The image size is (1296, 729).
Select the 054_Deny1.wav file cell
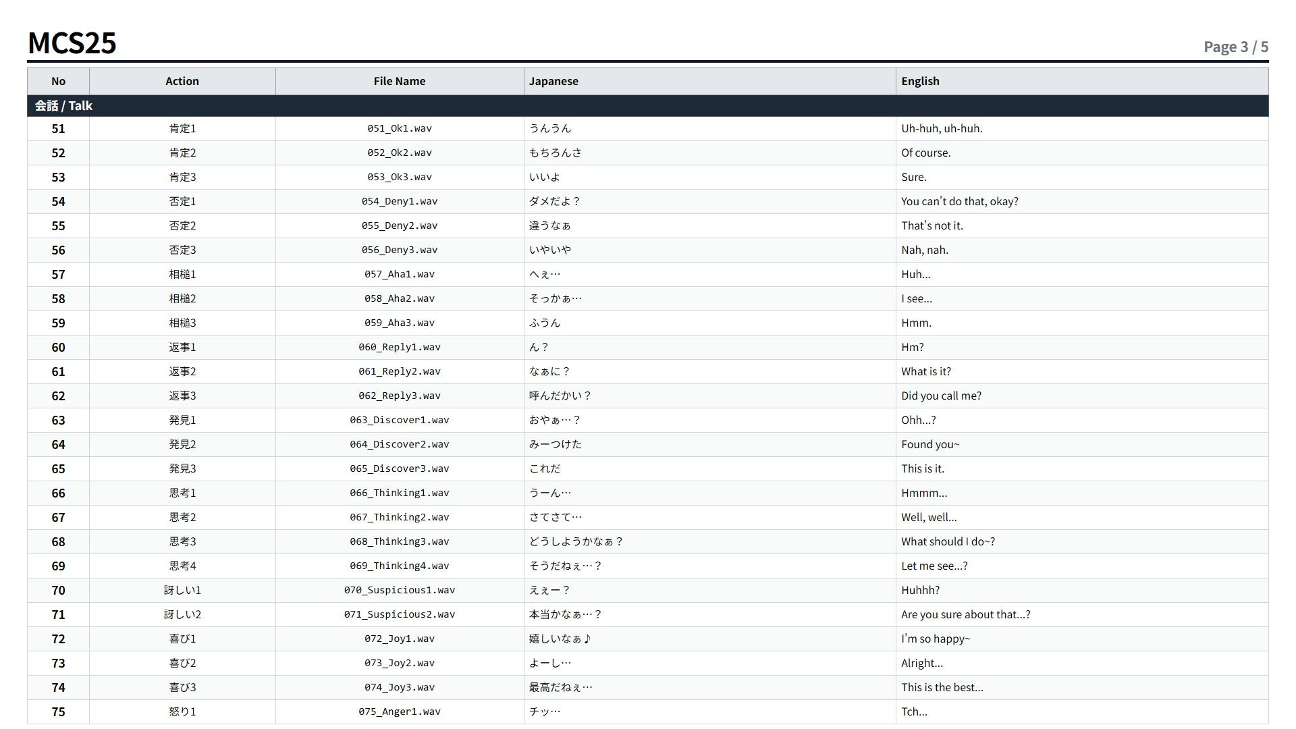coord(399,201)
